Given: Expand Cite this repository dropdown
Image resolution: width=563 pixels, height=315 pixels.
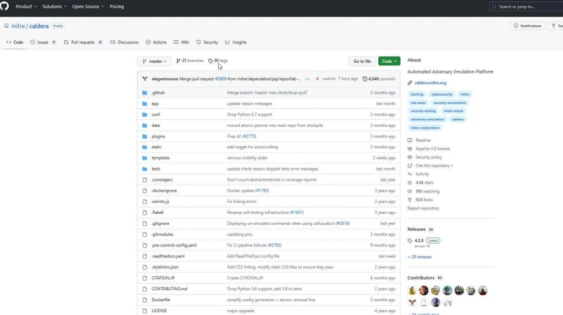Looking at the screenshot, I should (x=434, y=166).
